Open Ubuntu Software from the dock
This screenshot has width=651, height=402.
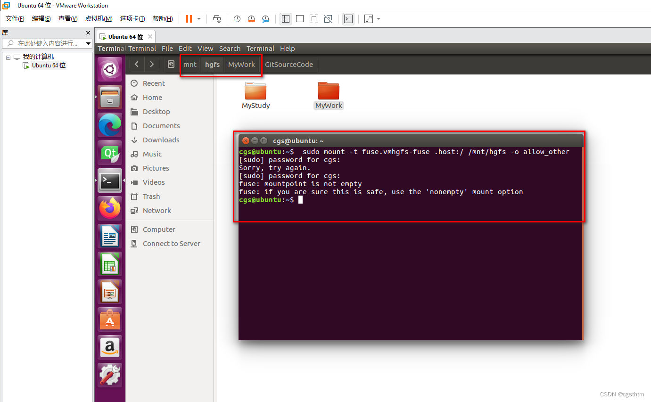[x=109, y=320]
